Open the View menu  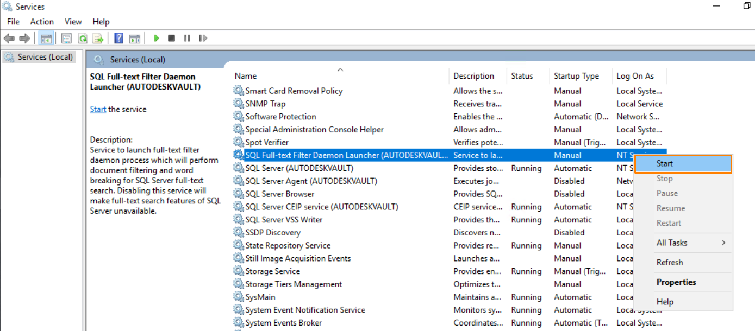click(x=73, y=22)
